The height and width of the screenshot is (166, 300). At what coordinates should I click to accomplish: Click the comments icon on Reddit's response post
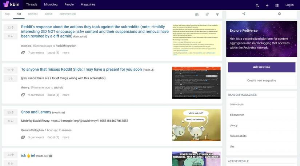tap(23, 52)
